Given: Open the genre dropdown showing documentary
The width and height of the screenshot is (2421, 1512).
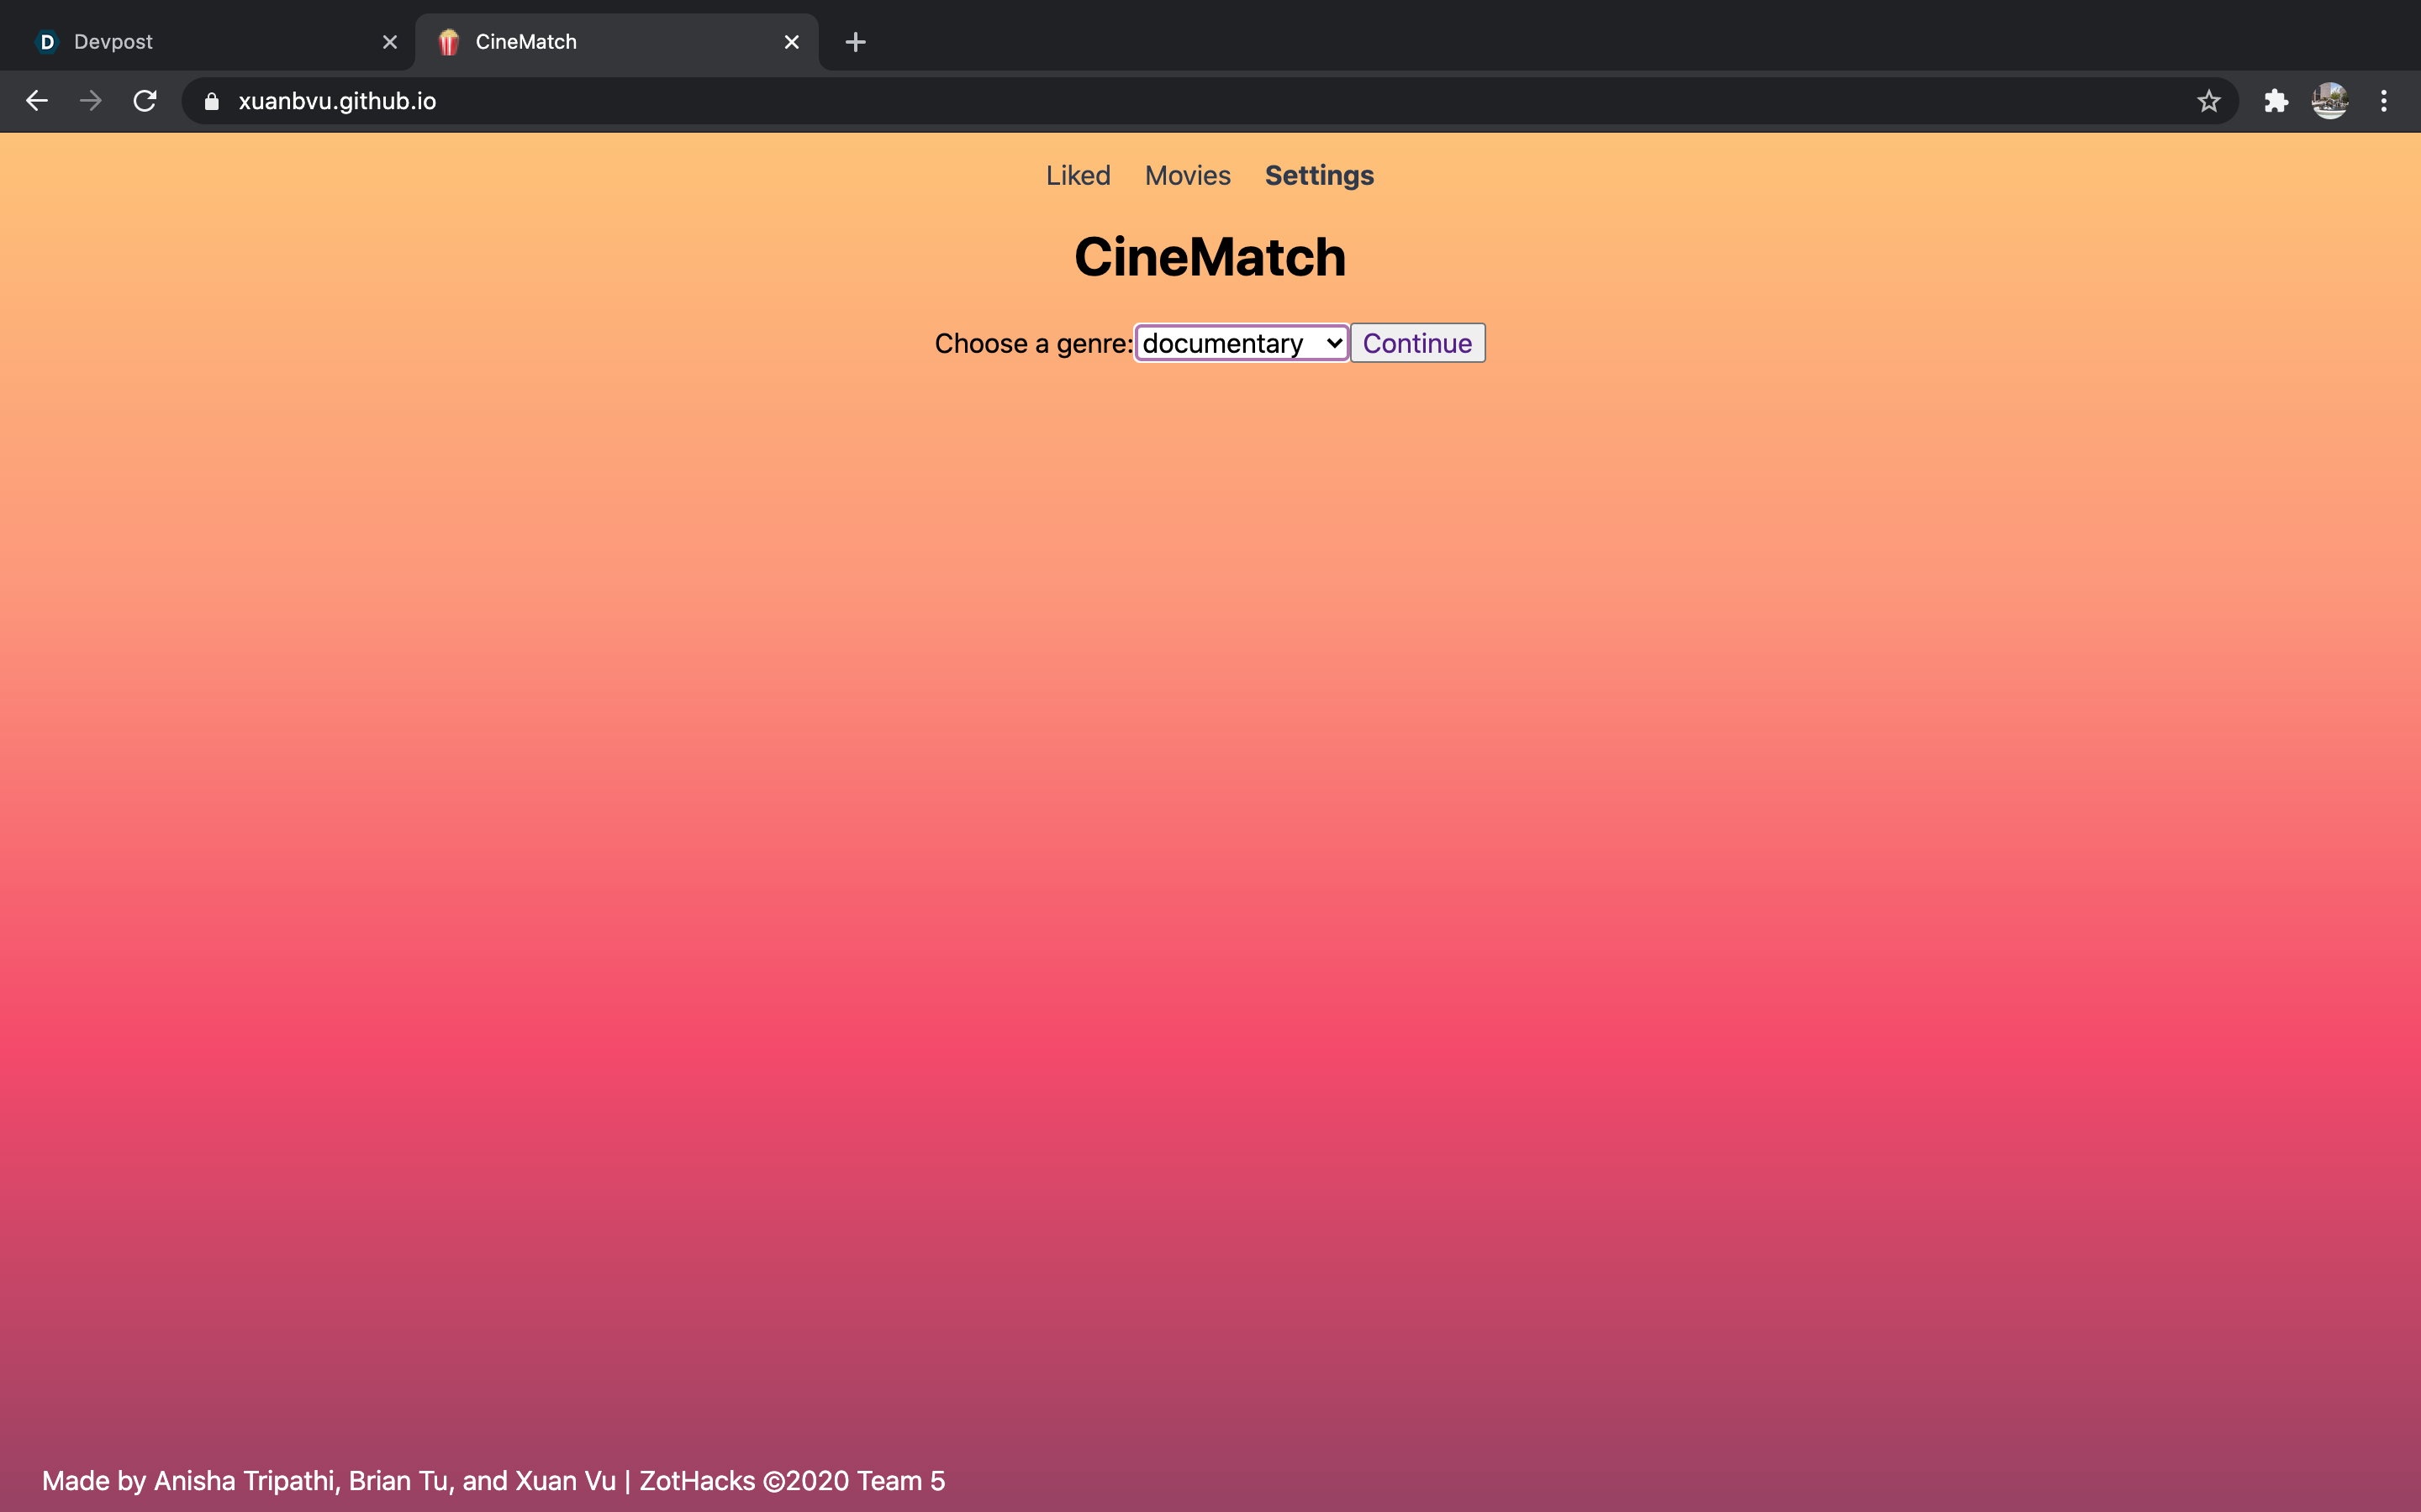Looking at the screenshot, I should (x=1242, y=343).
